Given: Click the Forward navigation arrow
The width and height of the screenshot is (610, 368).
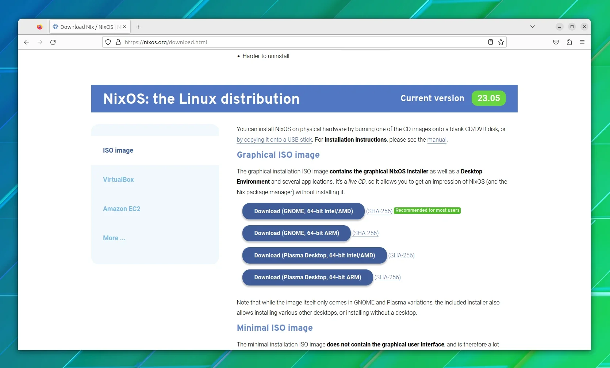Looking at the screenshot, I should pos(40,42).
